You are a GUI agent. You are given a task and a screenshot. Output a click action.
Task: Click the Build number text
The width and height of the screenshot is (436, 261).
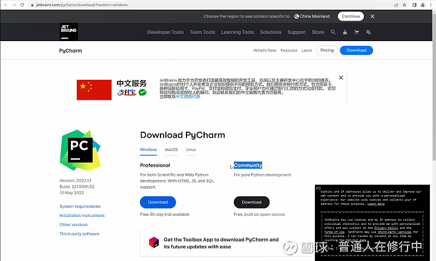(77, 187)
